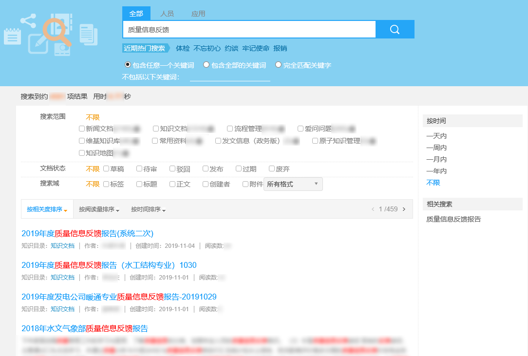Click hot search term 体检
This screenshot has height=356, width=528.
[183, 49]
